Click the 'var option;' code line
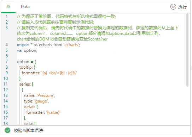Image resolution: width=192 pixels, height=137 pixels. click(x=27, y=50)
